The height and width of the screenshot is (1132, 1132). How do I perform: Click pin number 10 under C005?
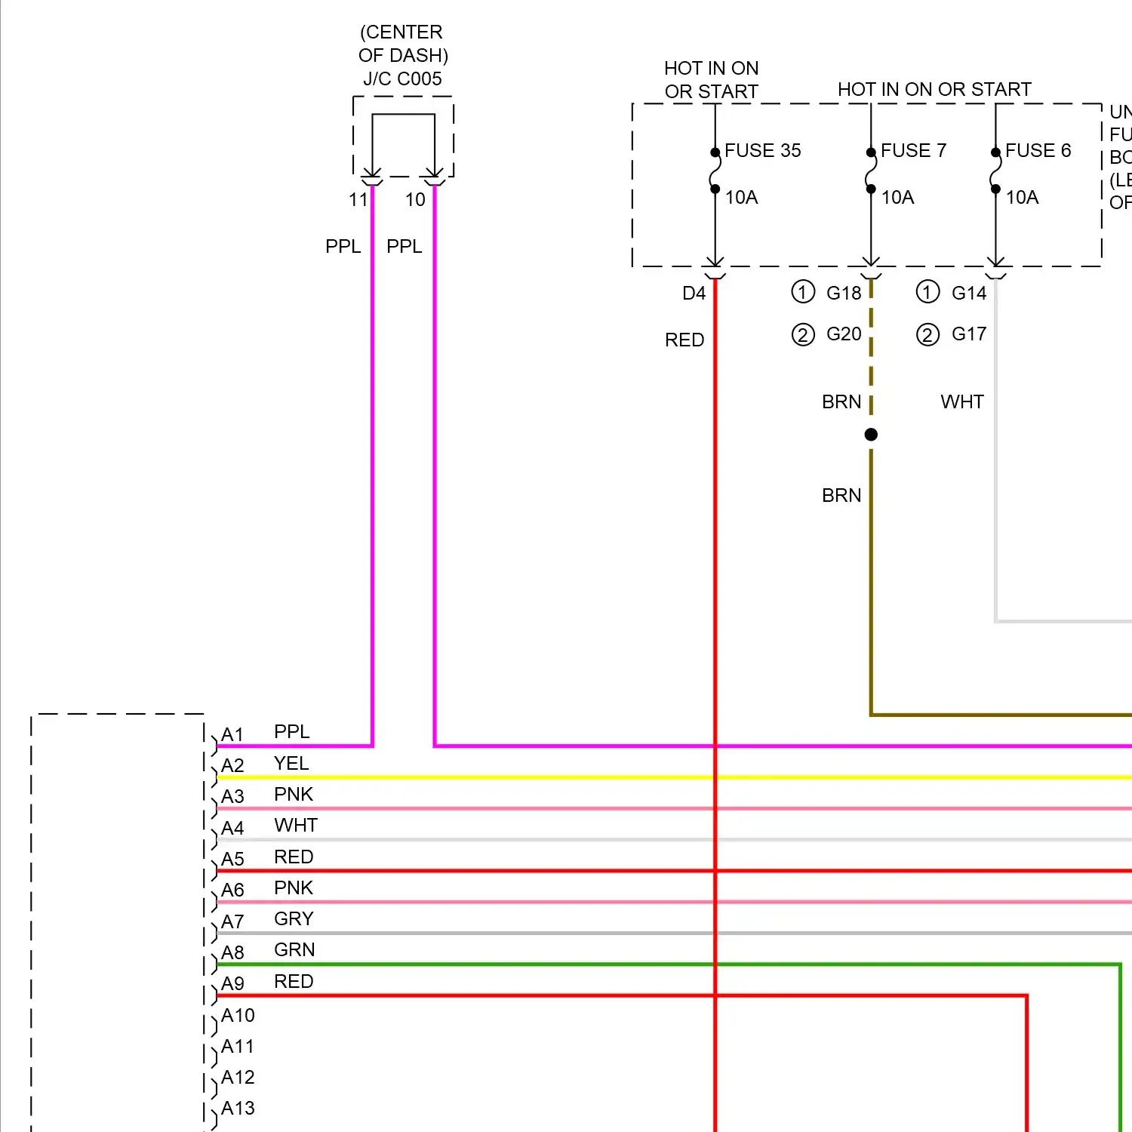point(415,200)
